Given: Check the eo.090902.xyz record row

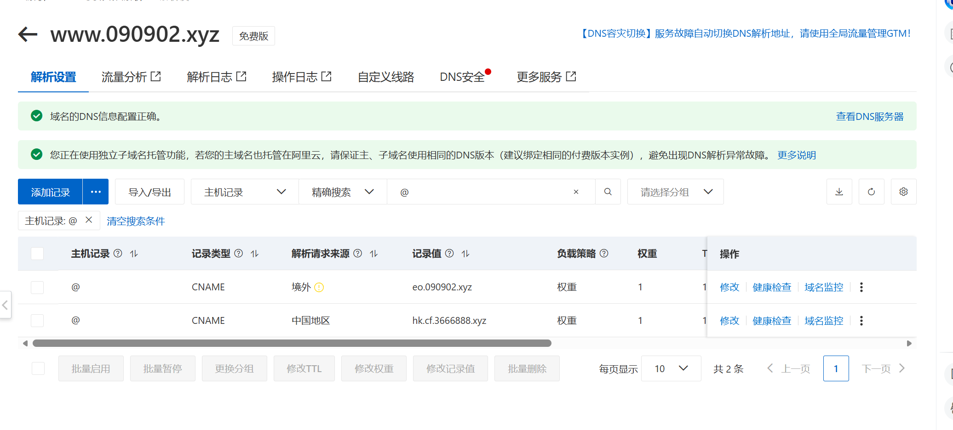Looking at the screenshot, I should pyautogui.click(x=37, y=287).
